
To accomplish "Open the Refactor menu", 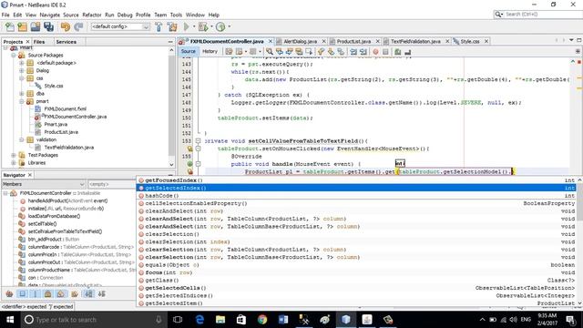I will click(92, 15).
